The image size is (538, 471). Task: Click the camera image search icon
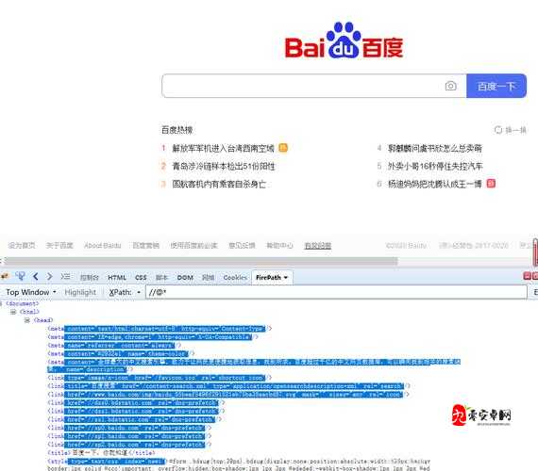pyautogui.click(x=450, y=86)
